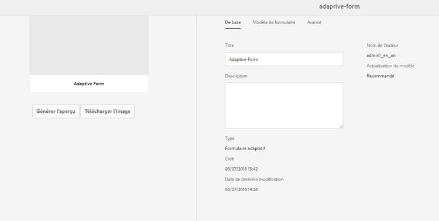
Task: Focus the Titre input field
Action: tap(284, 59)
